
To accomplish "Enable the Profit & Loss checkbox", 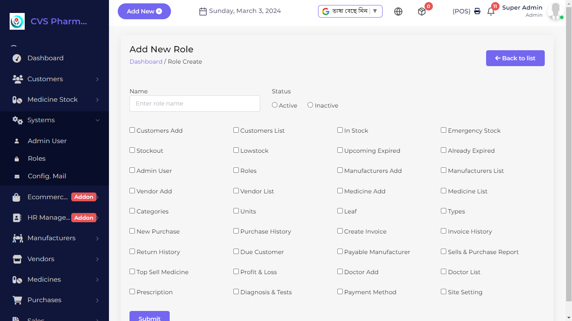I will 236,272.
